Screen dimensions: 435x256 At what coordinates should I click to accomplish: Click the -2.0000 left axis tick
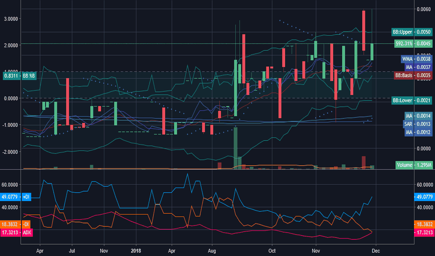10,152
